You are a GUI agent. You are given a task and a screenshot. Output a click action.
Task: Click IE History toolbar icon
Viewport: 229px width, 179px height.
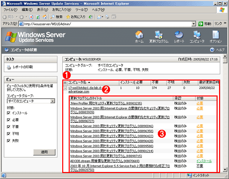pos(91,17)
